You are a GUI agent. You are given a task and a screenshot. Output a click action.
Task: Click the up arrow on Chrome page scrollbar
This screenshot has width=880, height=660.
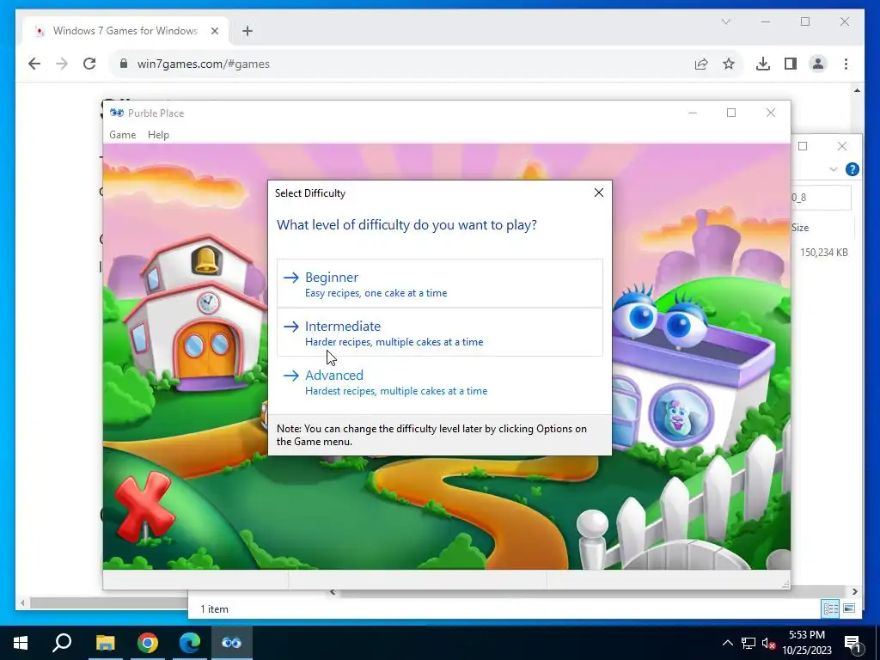coord(857,89)
